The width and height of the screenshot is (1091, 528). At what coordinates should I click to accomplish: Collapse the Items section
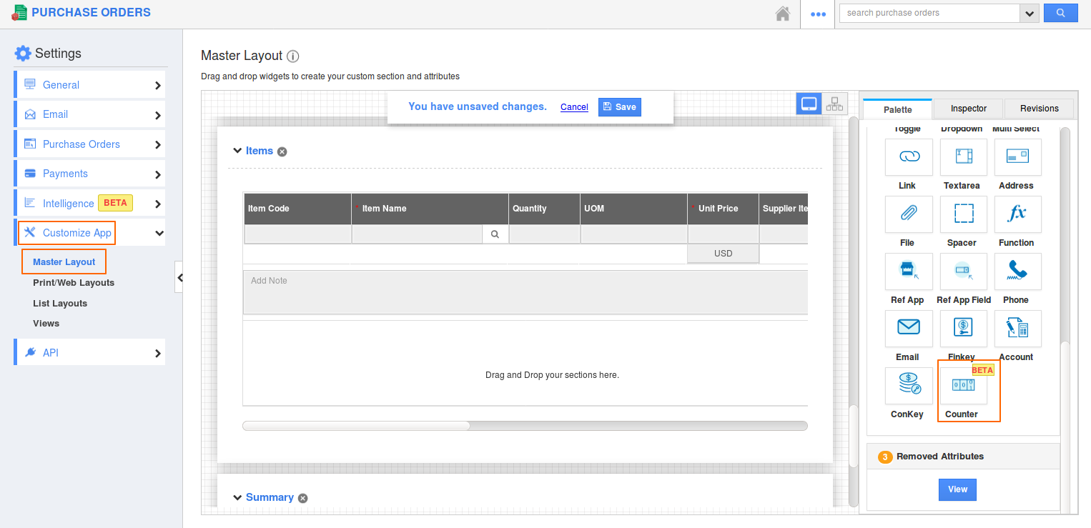[237, 151]
